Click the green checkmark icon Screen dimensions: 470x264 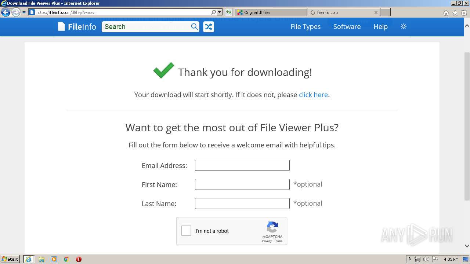tap(163, 70)
